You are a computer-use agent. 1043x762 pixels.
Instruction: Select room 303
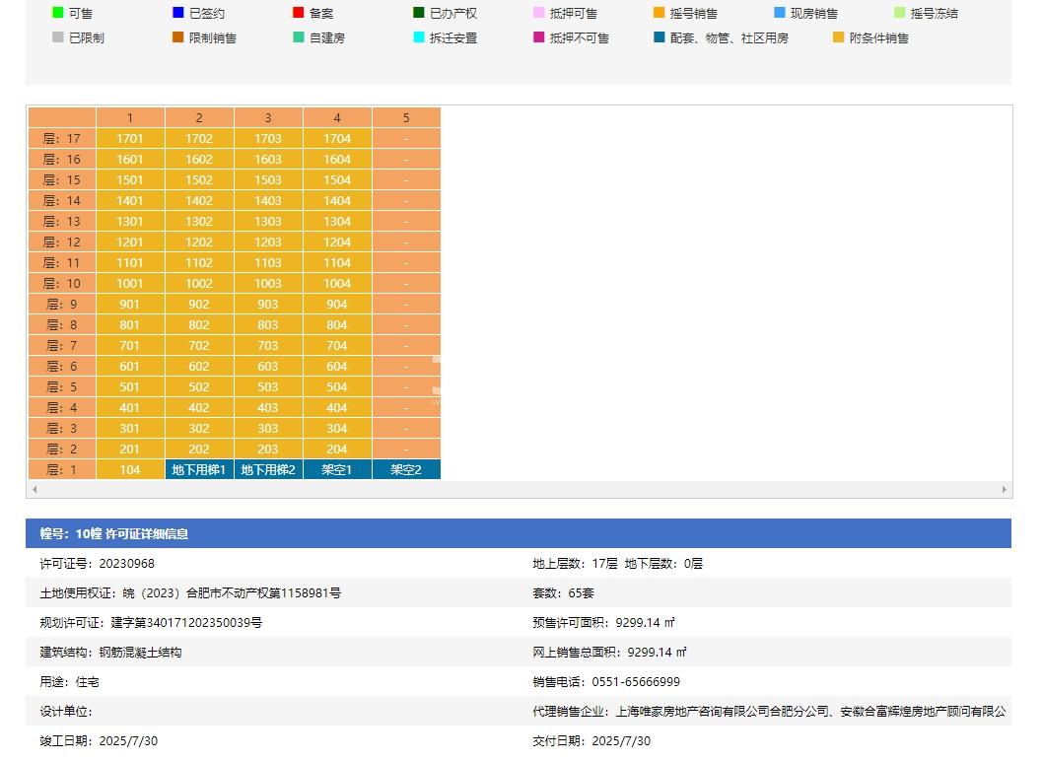coord(268,428)
